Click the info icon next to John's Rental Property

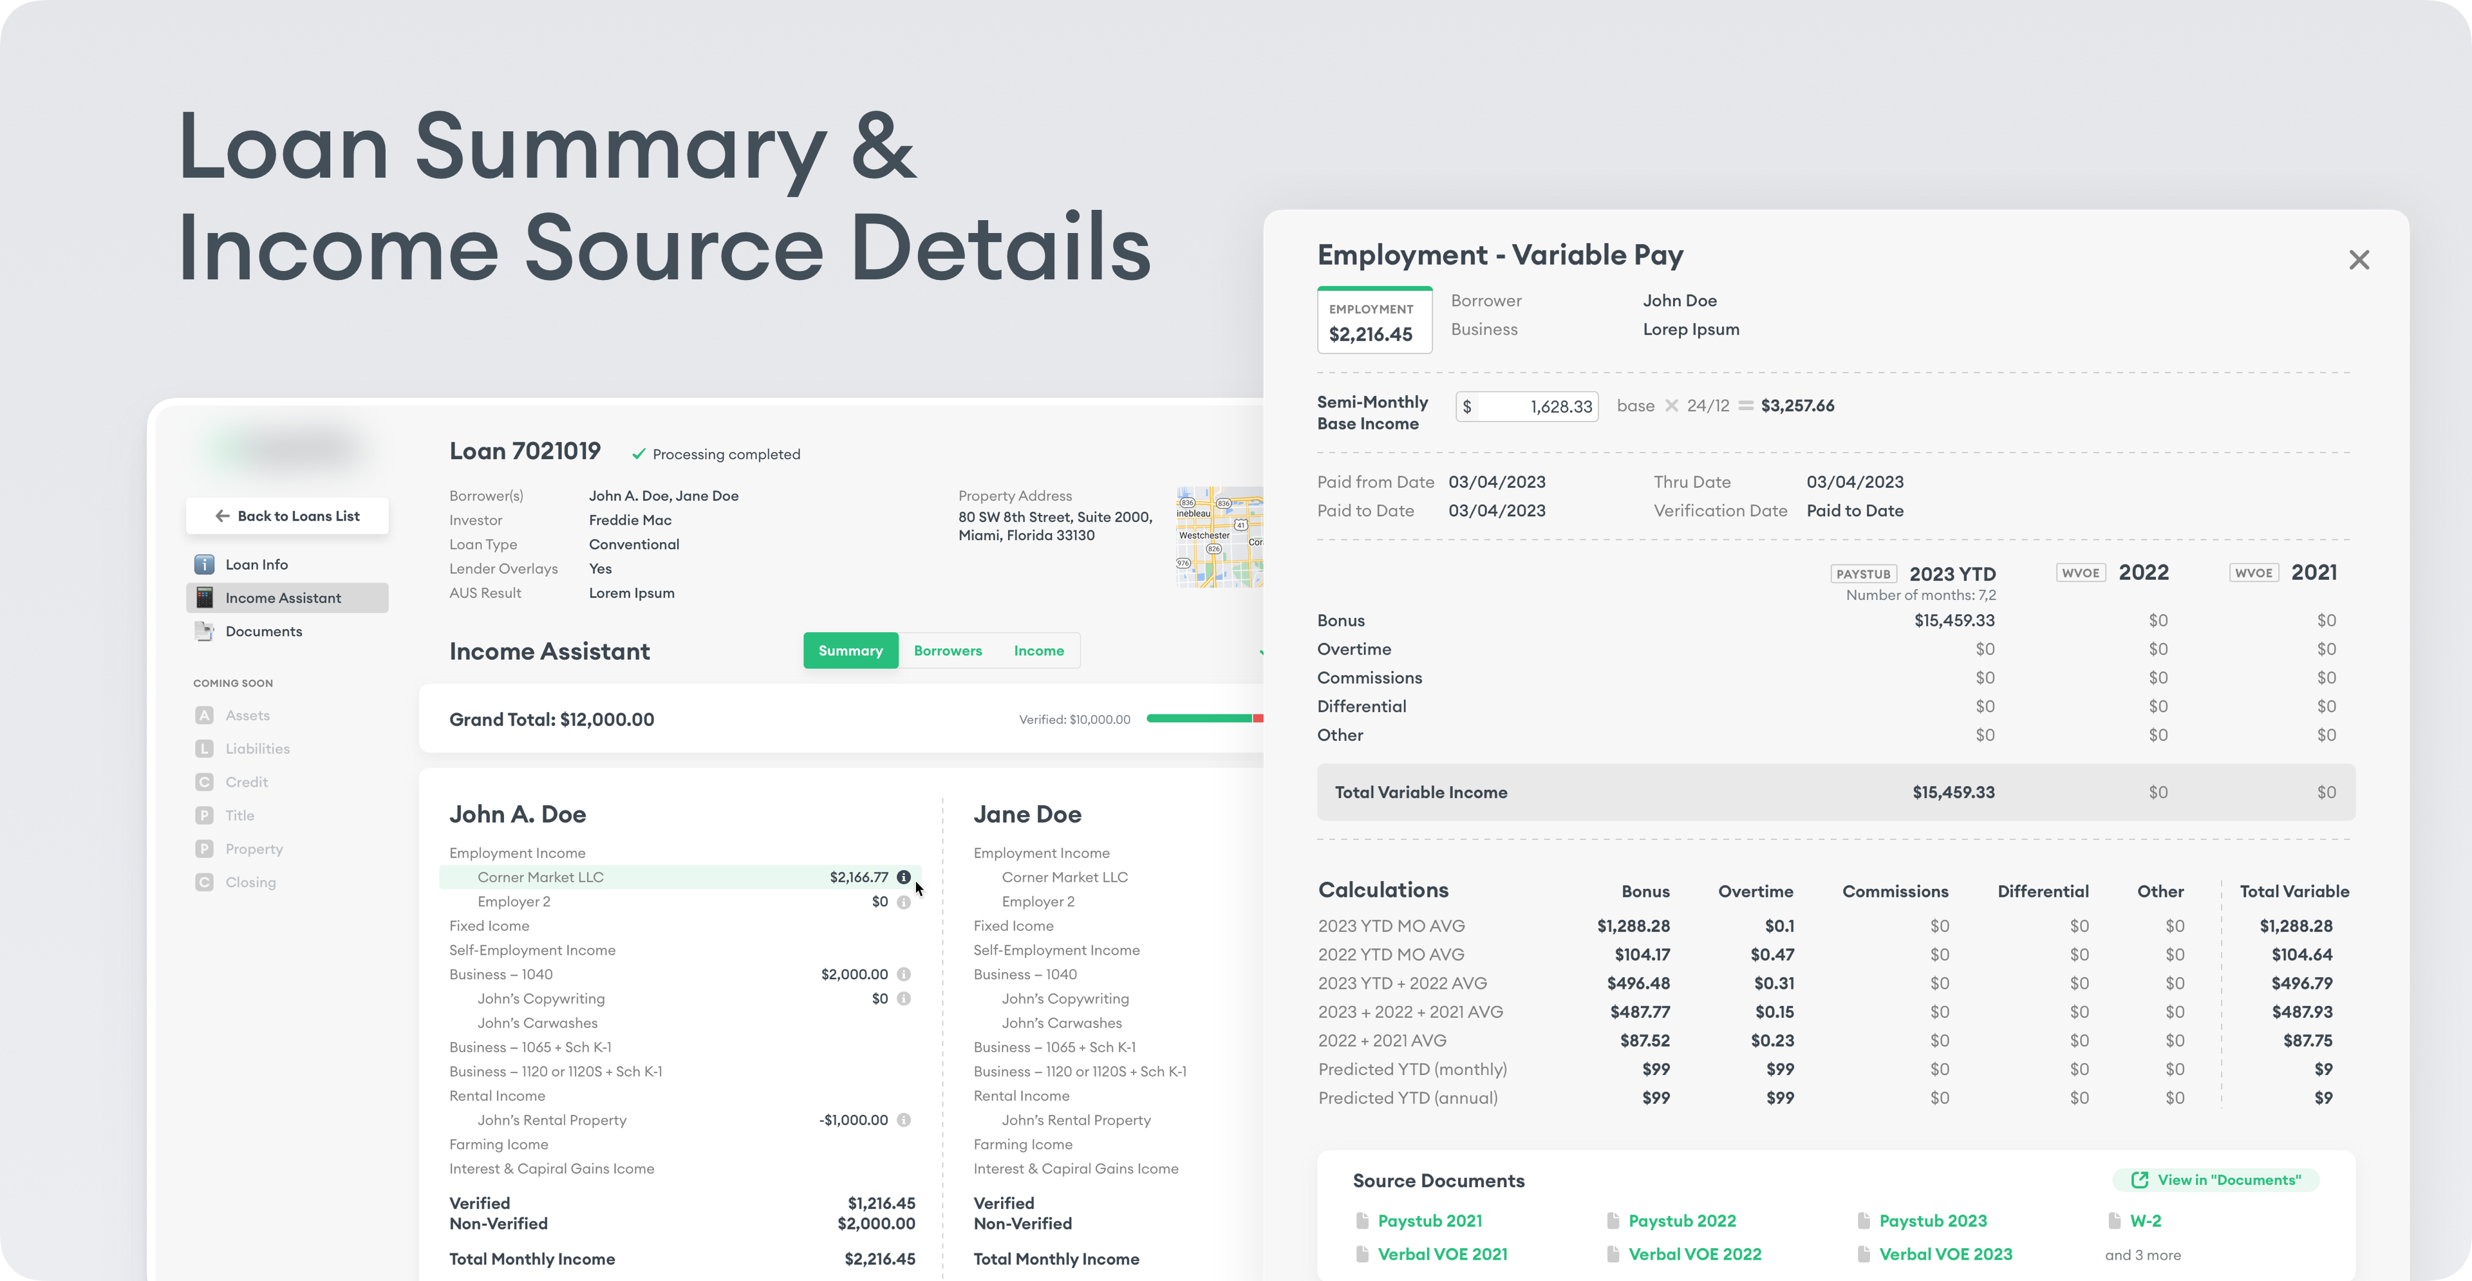903,1119
